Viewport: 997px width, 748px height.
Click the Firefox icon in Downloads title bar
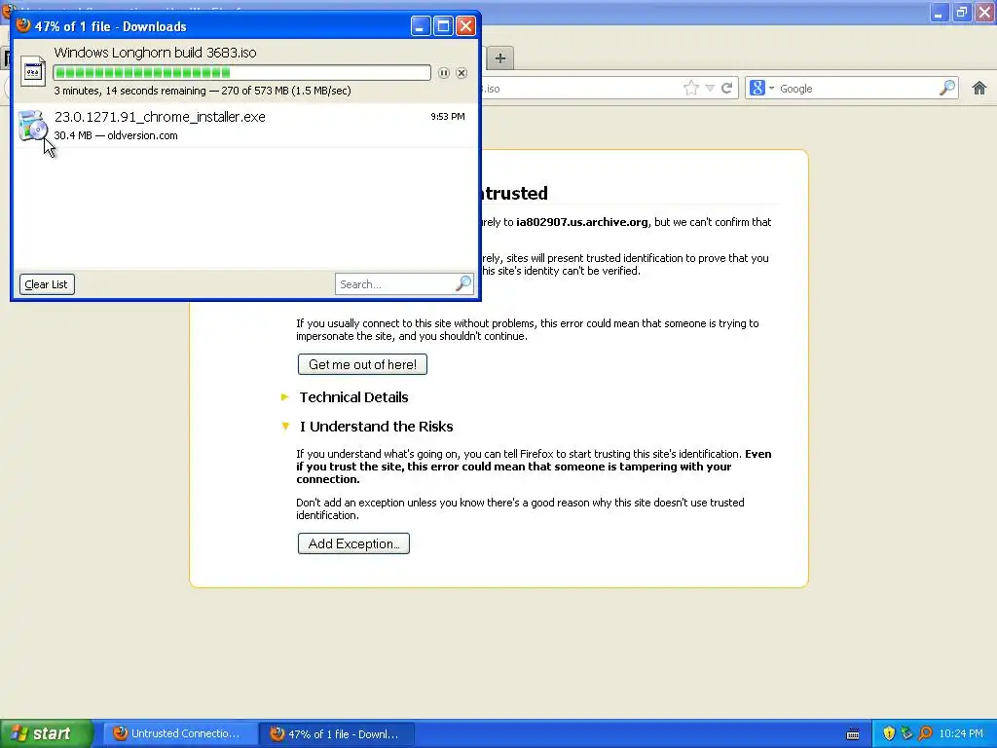pos(23,25)
